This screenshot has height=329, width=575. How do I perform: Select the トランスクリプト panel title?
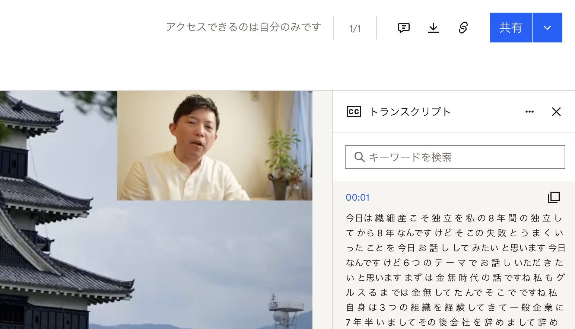click(x=410, y=112)
